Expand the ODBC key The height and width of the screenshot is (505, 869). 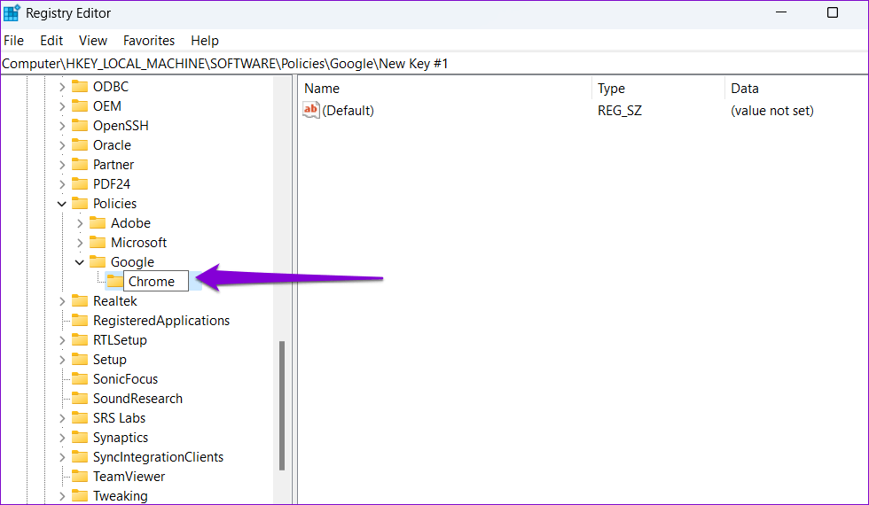click(x=62, y=87)
